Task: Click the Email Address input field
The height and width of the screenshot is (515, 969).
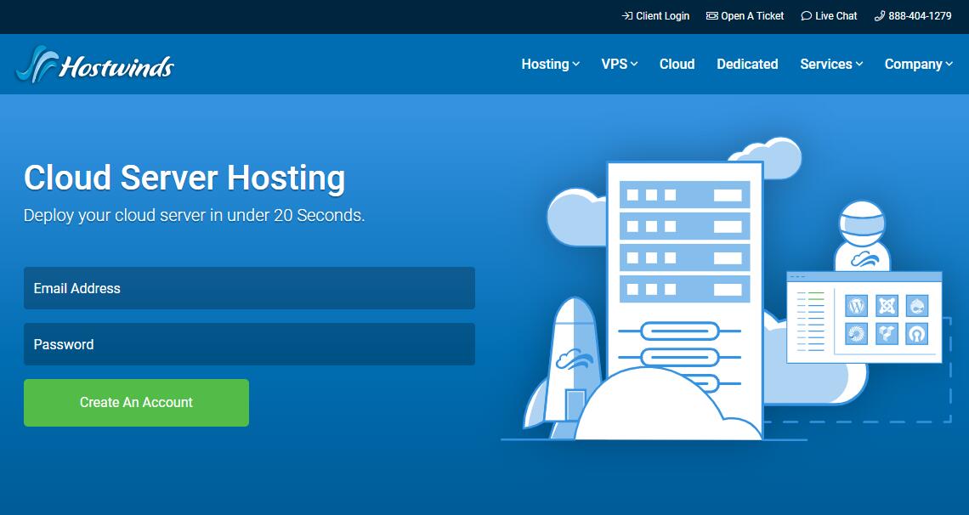Action: [x=249, y=288]
